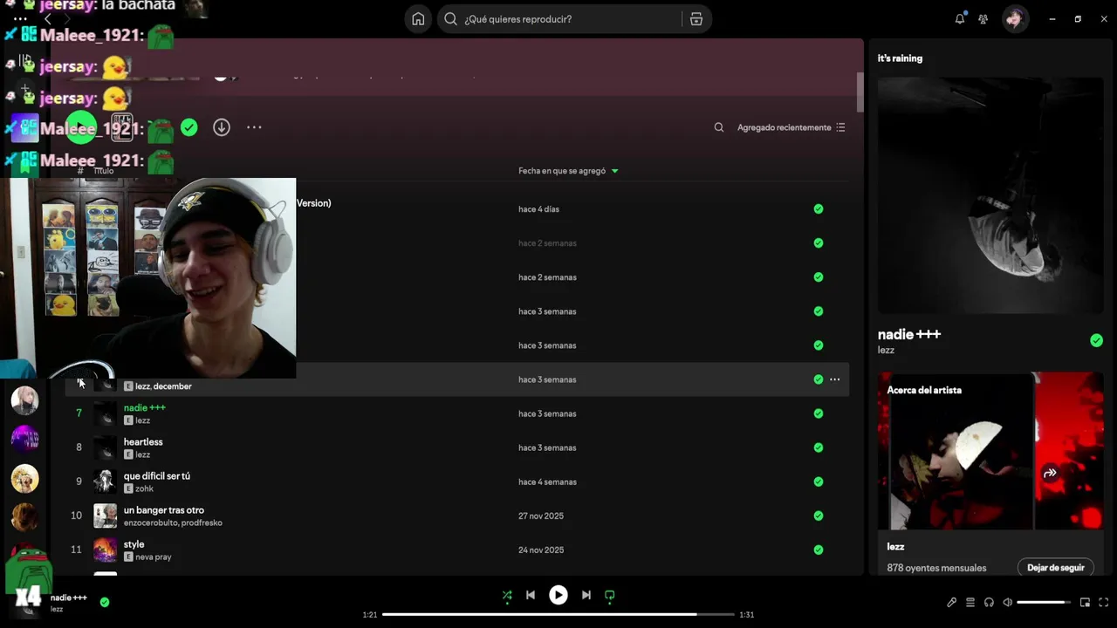Click cover thumbnail of 'style'
The width and height of the screenshot is (1117, 628).
[x=105, y=549]
